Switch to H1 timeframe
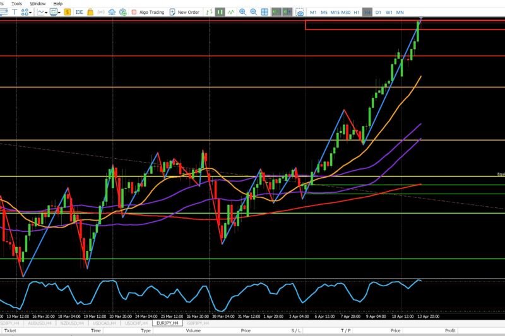This screenshot has height=336, width=505. (x=357, y=12)
